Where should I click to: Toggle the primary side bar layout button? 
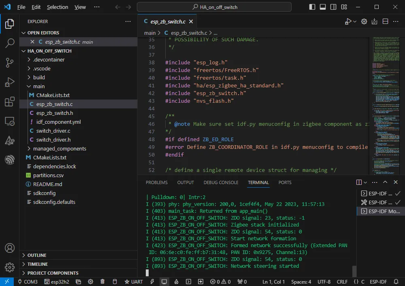[x=312, y=7]
